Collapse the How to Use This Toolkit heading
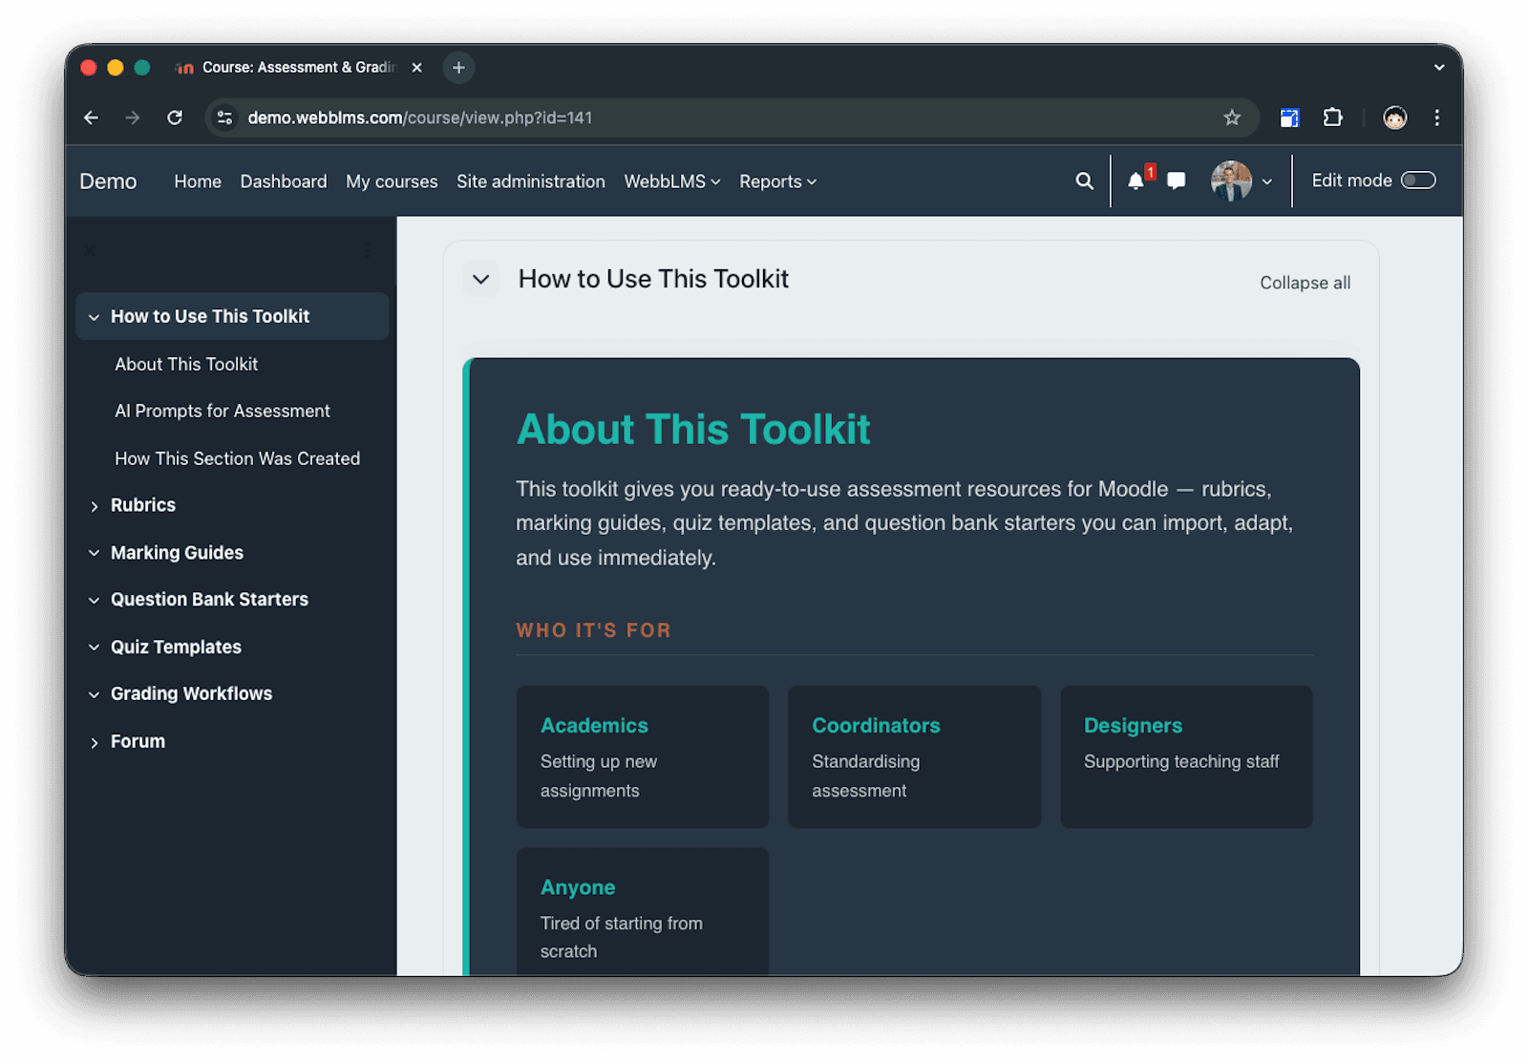Image resolution: width=1528 pixels, height=1062 pixels. (481, 279)
